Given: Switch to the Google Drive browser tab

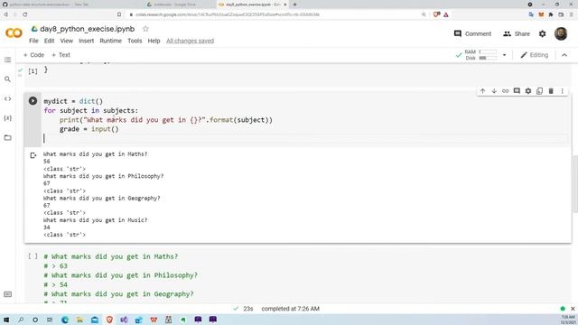Looking at the screenshot, I should click(172, 5).
